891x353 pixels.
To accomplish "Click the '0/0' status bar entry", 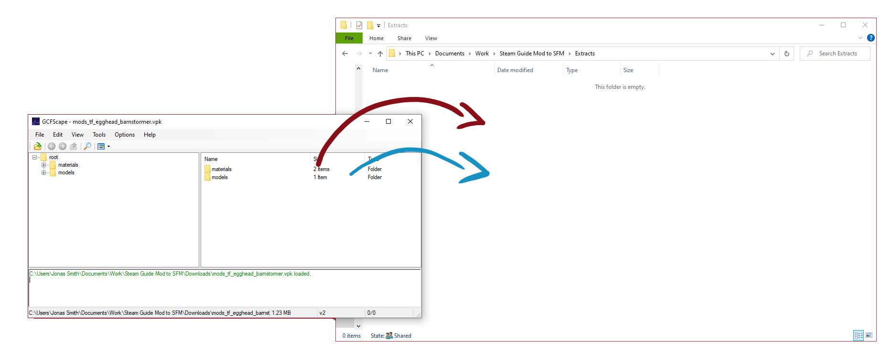I will click(x=371, y=313).
